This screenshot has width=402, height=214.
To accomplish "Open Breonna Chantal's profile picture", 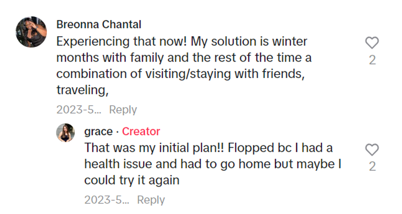I will tap(31, 32).
